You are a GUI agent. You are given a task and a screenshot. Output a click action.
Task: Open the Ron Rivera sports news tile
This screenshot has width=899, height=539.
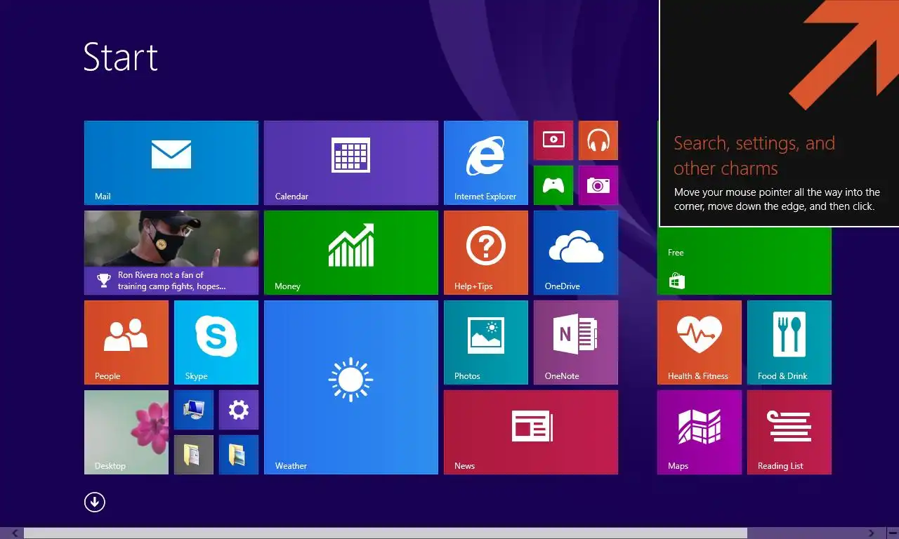[x=171, y=253]
